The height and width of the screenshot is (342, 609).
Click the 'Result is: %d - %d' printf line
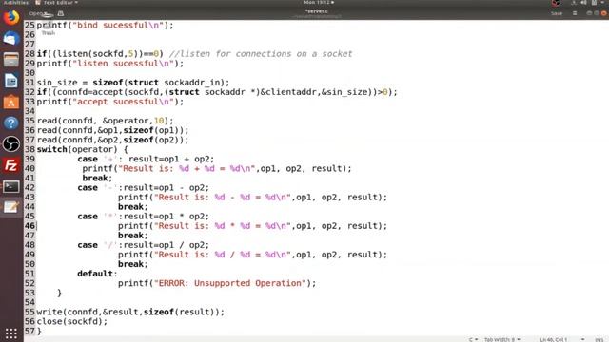(x=252, y=198)
